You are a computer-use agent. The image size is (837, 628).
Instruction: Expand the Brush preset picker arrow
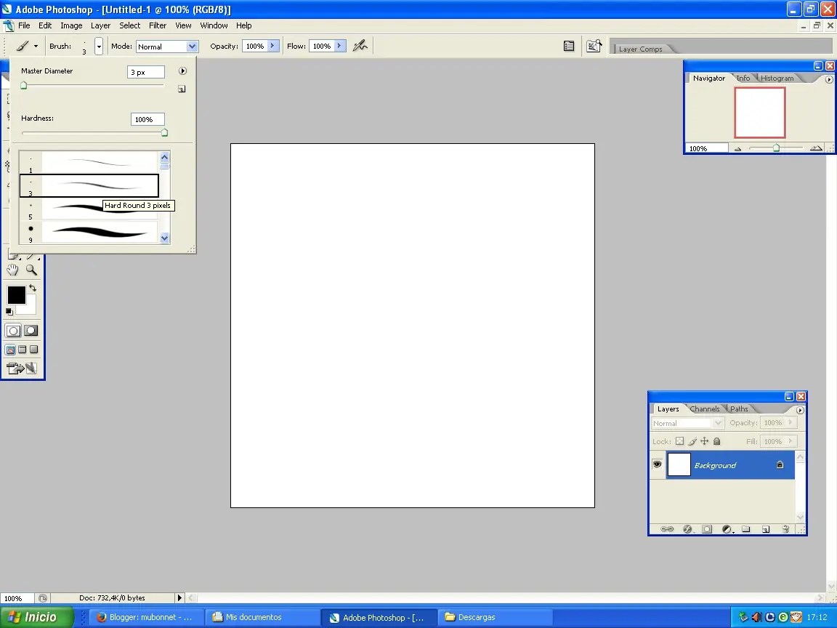tap(99, 47)
